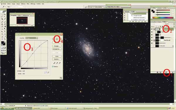The width and height of the screenshot is (176, 110).
Task: Select the Rectangular Marquee tool
Action: (2, 14)
